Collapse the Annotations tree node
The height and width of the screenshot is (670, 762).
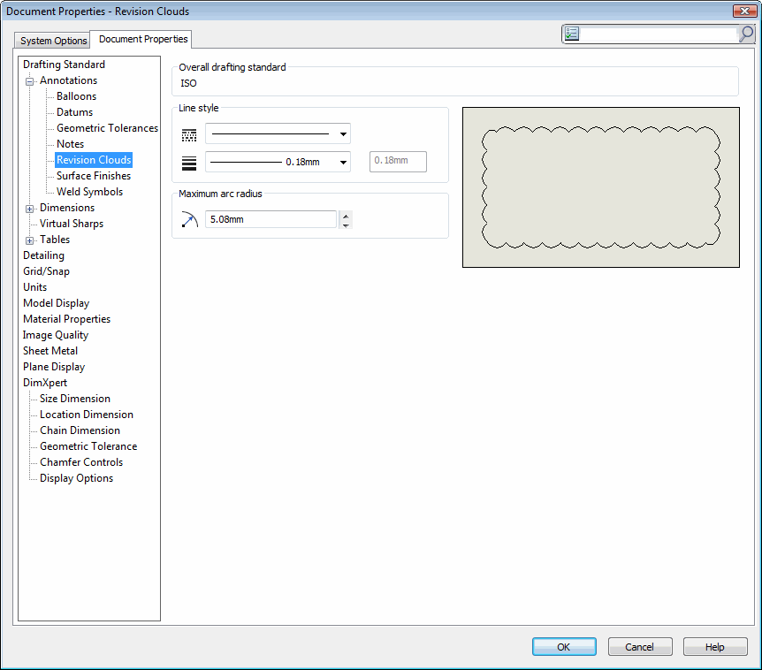(30, 81)
